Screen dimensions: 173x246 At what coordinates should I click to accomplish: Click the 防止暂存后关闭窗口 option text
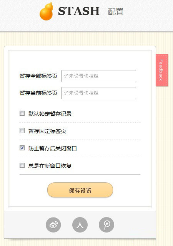point(53,148)
